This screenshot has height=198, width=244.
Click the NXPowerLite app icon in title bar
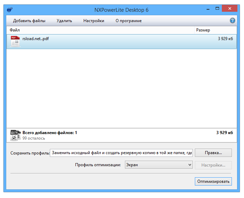tap(10, 10)
